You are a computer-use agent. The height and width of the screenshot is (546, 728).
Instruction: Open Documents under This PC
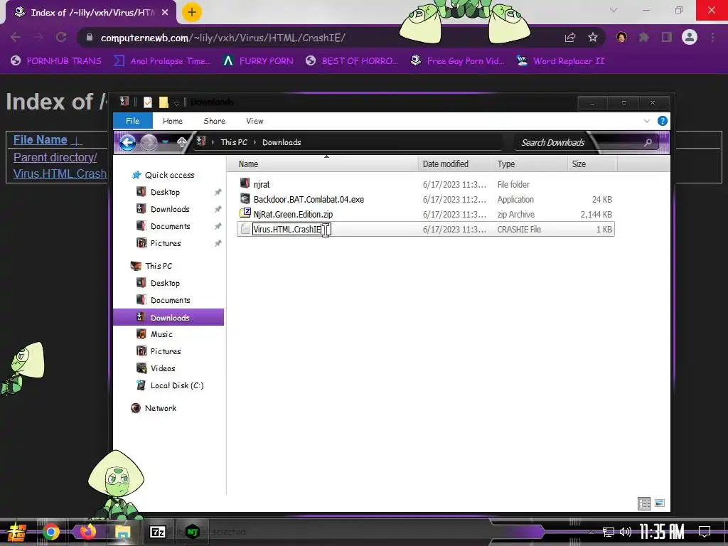pos(171,300)
